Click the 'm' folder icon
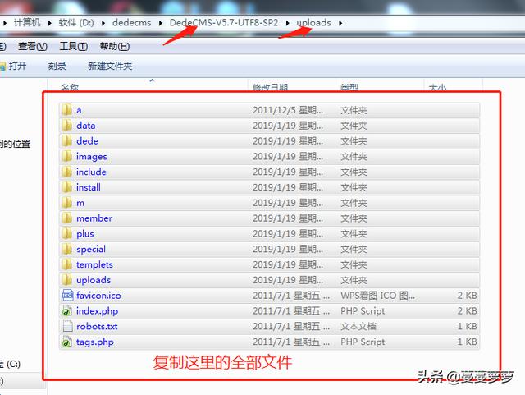The image size is (525, 395). 67,203
